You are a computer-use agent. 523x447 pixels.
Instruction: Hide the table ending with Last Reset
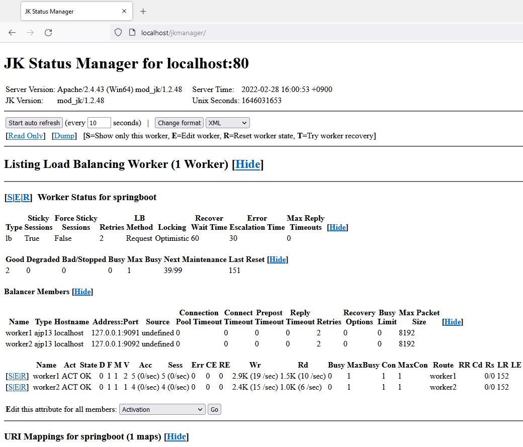point(278,259)
